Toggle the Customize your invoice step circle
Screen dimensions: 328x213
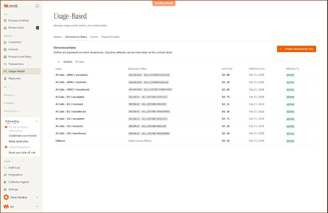[6, 136]
